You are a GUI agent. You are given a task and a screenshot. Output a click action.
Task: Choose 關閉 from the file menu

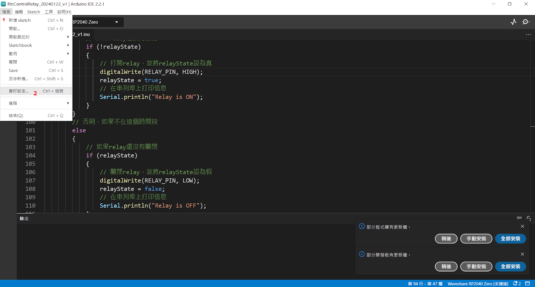(x=36, y=62)
